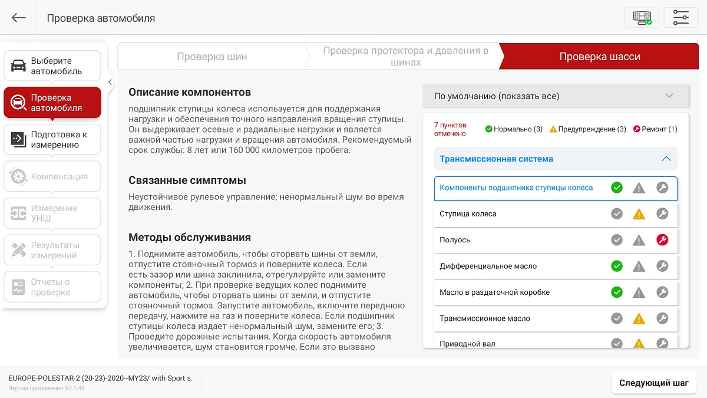Set warning for 'Дифференциальное масло'
Screen dimensions: 707x398
click(x=639, y=266)
